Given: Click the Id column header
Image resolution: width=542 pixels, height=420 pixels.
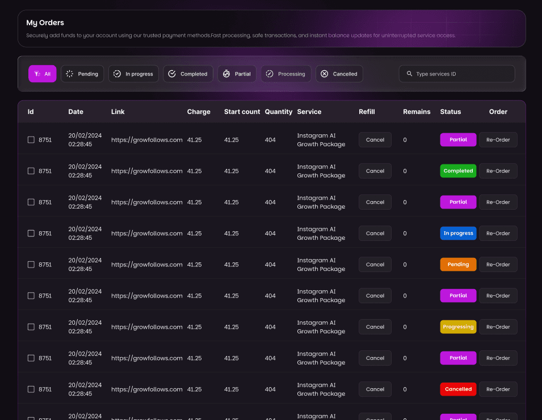Looking at the screenshot, I should point(31,112).
